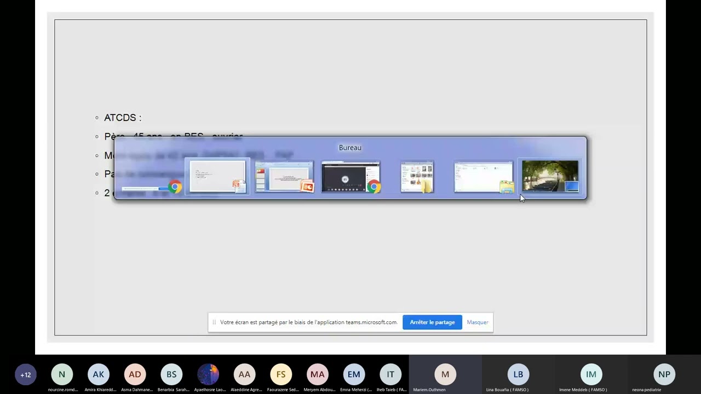Click participant avatar IM Imene Meddeb
Screen dimensions: 701x394
591,374
